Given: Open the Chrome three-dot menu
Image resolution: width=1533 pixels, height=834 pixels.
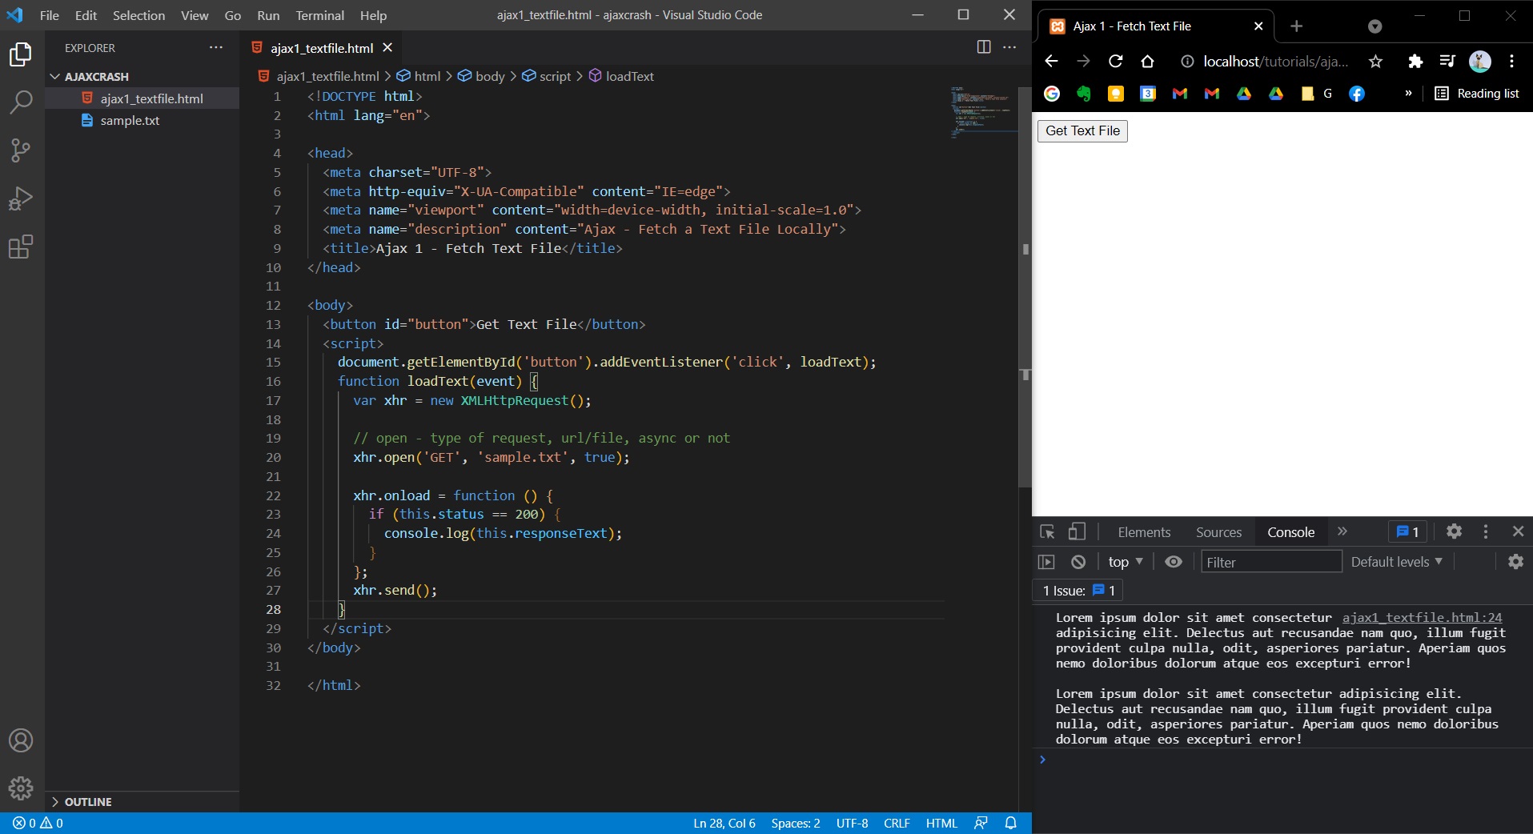Looking at the screenshot, I should (x=1511, y=61).
